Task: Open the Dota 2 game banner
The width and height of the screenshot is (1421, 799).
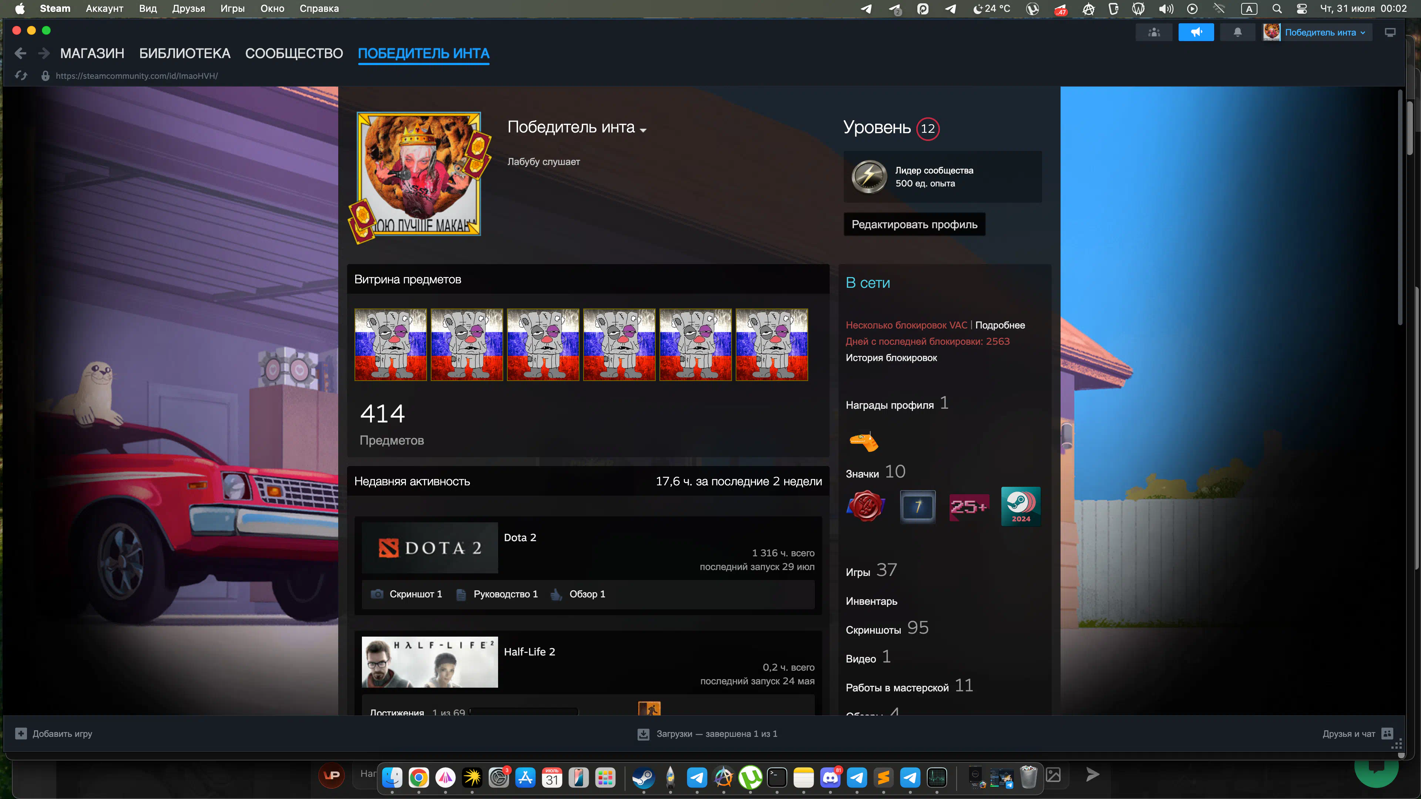Action: click(430, 547)
